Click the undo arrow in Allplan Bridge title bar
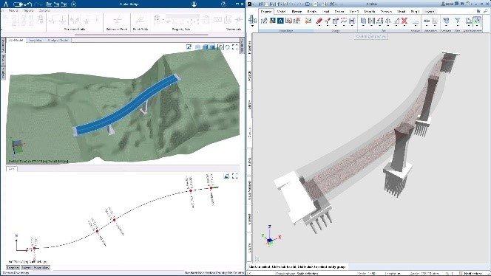Viewport: 491px width, 276px height. click(30, 4)
